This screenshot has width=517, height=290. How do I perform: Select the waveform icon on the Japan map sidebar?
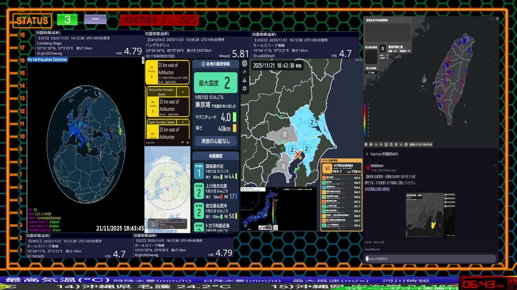(x=244, y=72)
